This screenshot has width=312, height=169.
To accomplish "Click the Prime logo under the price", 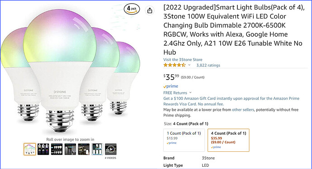I will (x=171, y=86).
